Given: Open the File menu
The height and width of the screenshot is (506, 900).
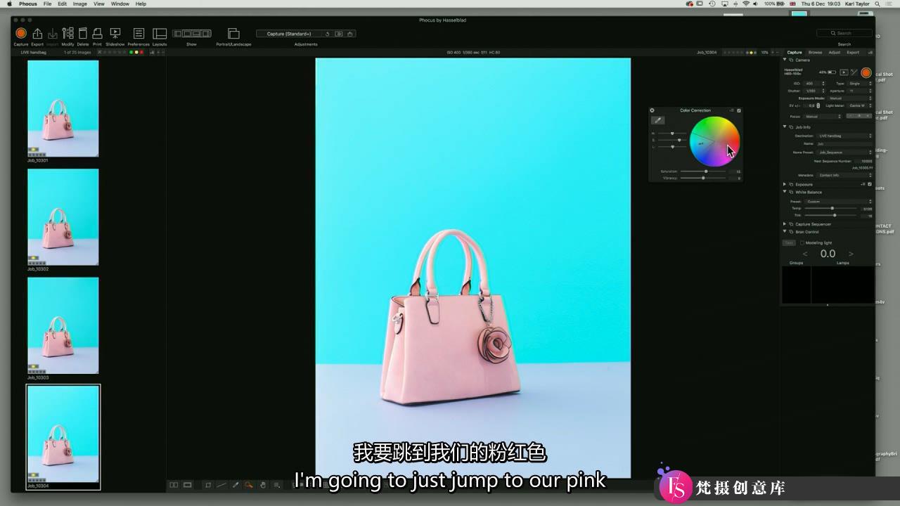Looking at the screenshot, I should 47,4.
